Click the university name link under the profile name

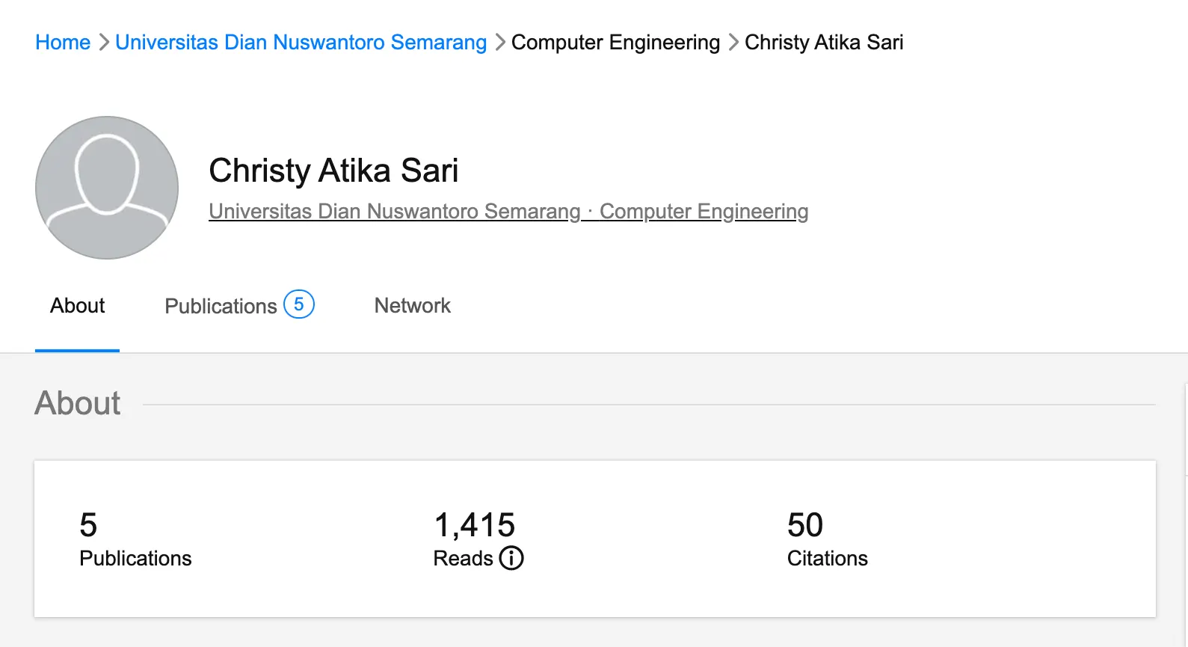coord(394,212)
